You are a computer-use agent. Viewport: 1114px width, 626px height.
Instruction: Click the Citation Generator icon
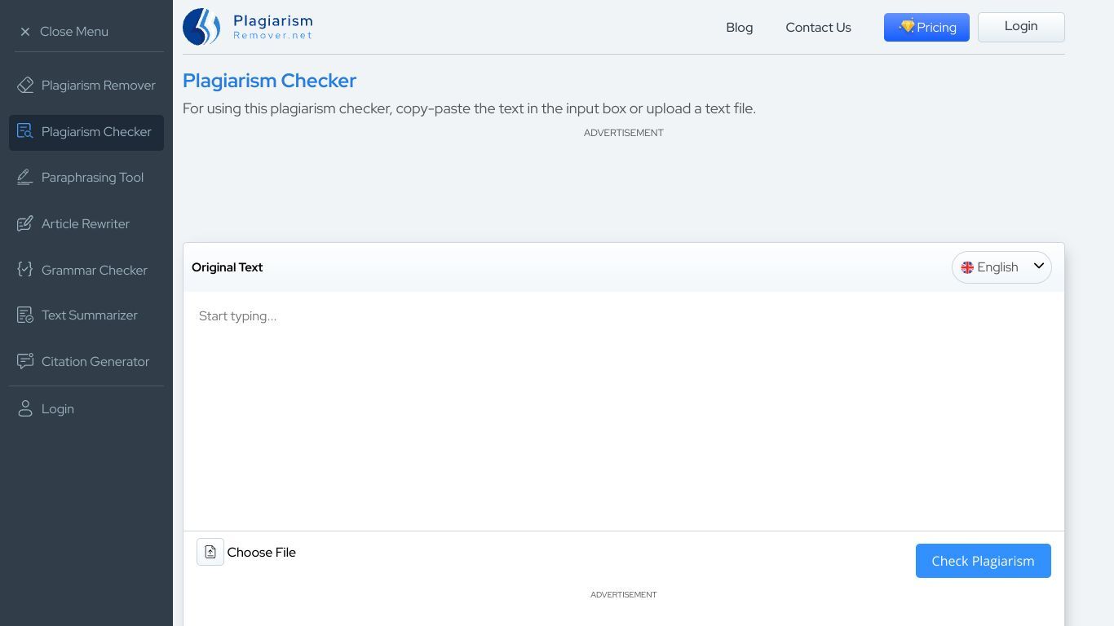click(x=25, y=362)
